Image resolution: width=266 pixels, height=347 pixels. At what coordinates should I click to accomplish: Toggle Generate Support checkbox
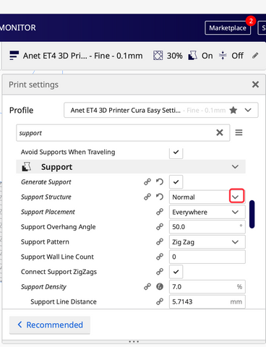tap(176, 181)
